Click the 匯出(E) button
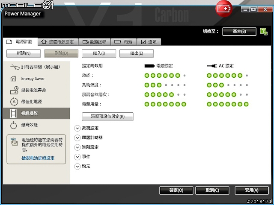 pyautogui.click(x=137, y=53)
